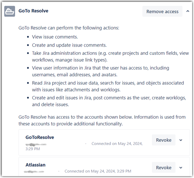
Task: Click 'Create and update issue comments.' permission
Action: [69, 45]
